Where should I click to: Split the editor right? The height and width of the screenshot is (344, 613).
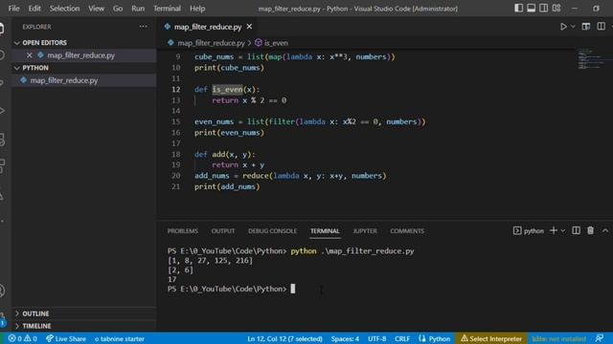601,27
